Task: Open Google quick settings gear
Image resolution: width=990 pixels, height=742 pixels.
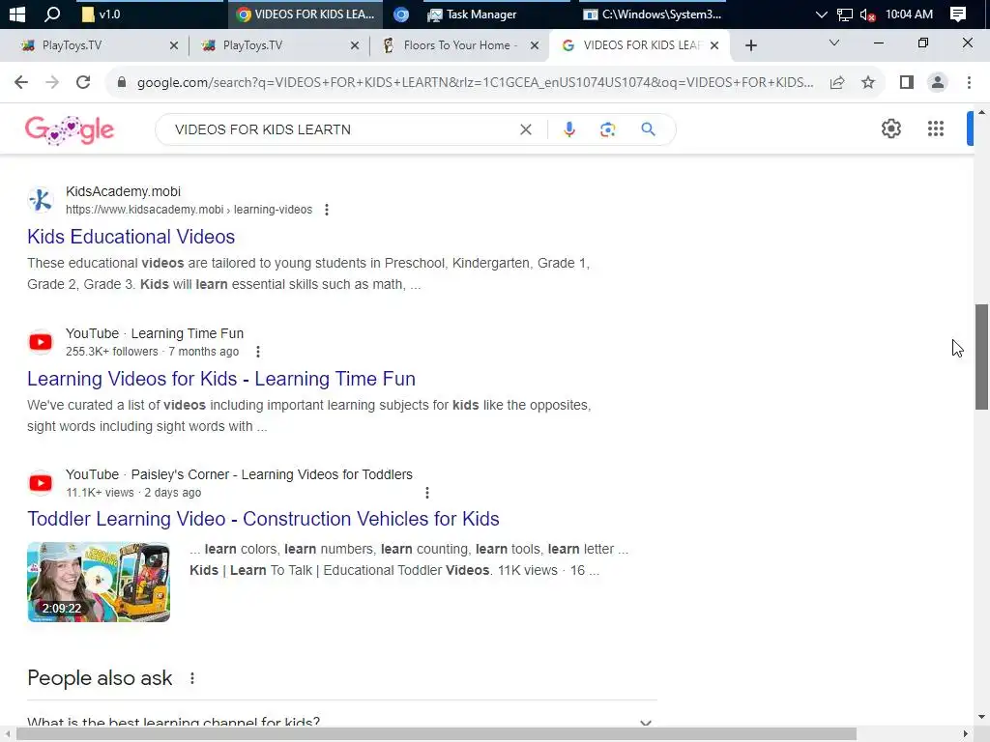Action: (x=890, y=128)
